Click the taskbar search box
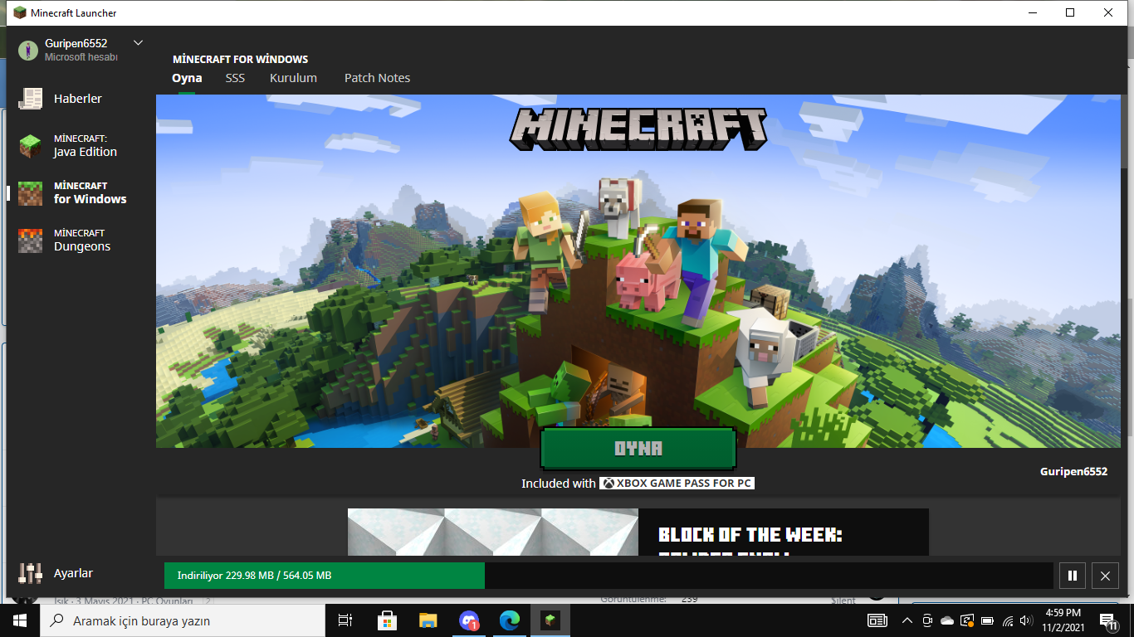 click(x=182, y=620)
